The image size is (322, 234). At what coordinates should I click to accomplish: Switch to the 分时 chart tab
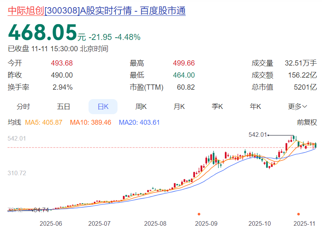(x=23, y=107)
